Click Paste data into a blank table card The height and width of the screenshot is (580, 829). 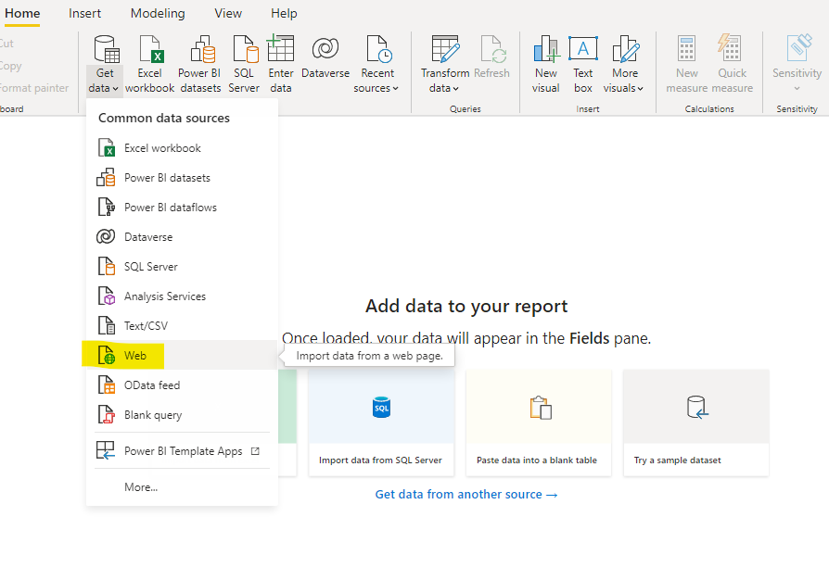click(538, 422)
